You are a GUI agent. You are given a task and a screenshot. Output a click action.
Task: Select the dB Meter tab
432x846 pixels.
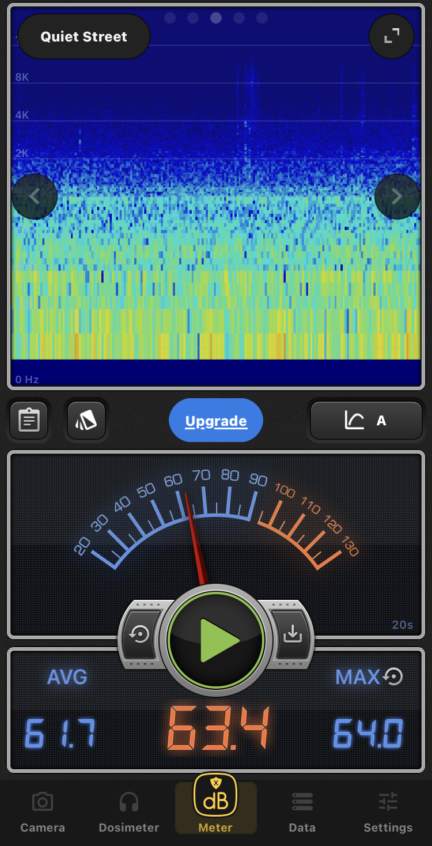click(215, 803)
